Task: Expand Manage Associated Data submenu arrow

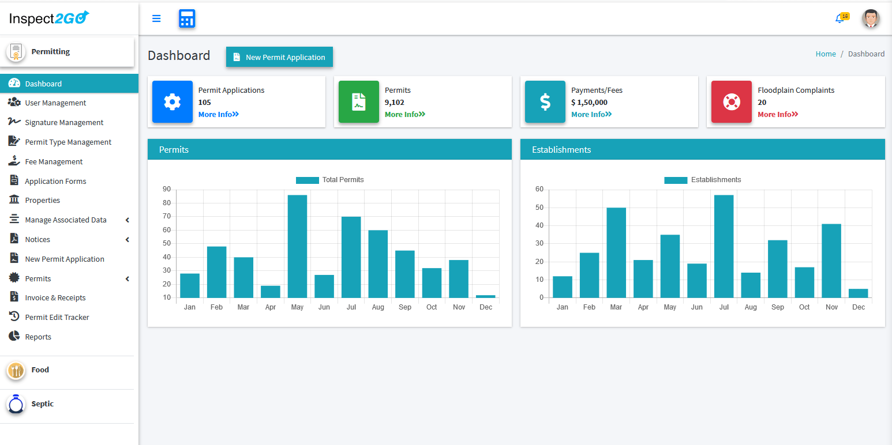Action: [x=128, y=220]
